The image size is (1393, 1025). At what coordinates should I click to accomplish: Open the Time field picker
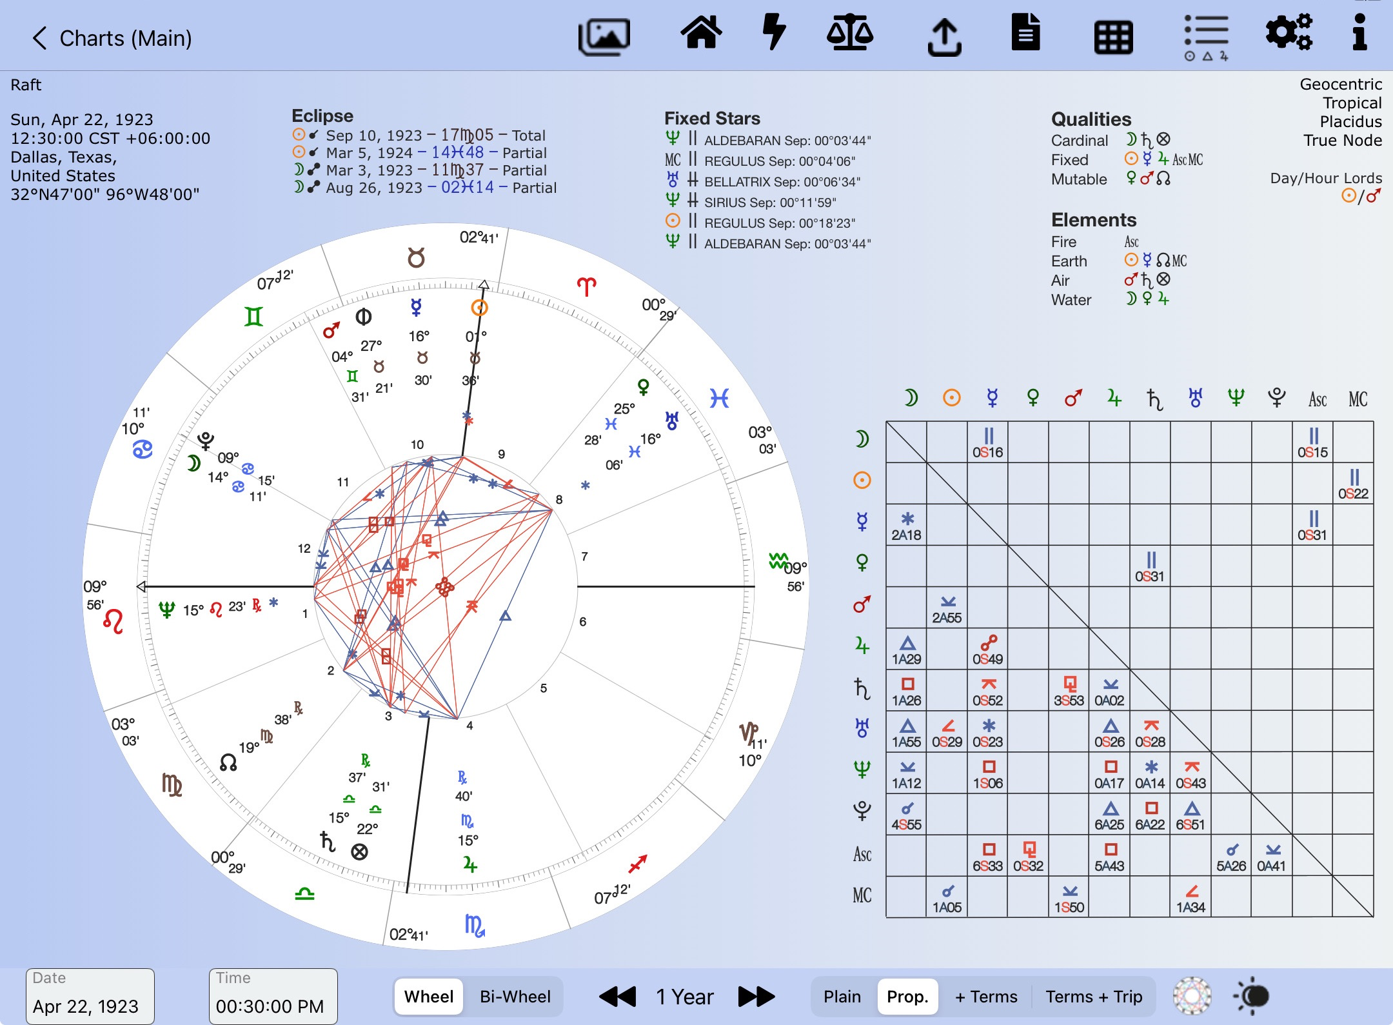[x=272, y=997]
